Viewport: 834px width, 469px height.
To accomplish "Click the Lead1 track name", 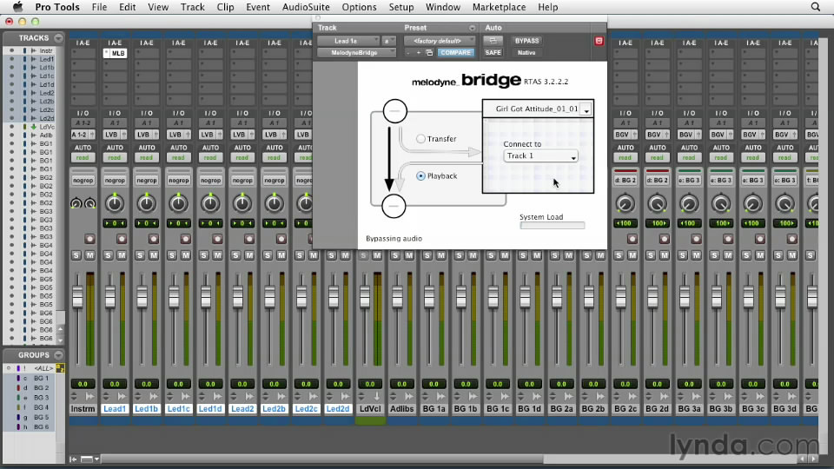I will [x=115, y=409].
